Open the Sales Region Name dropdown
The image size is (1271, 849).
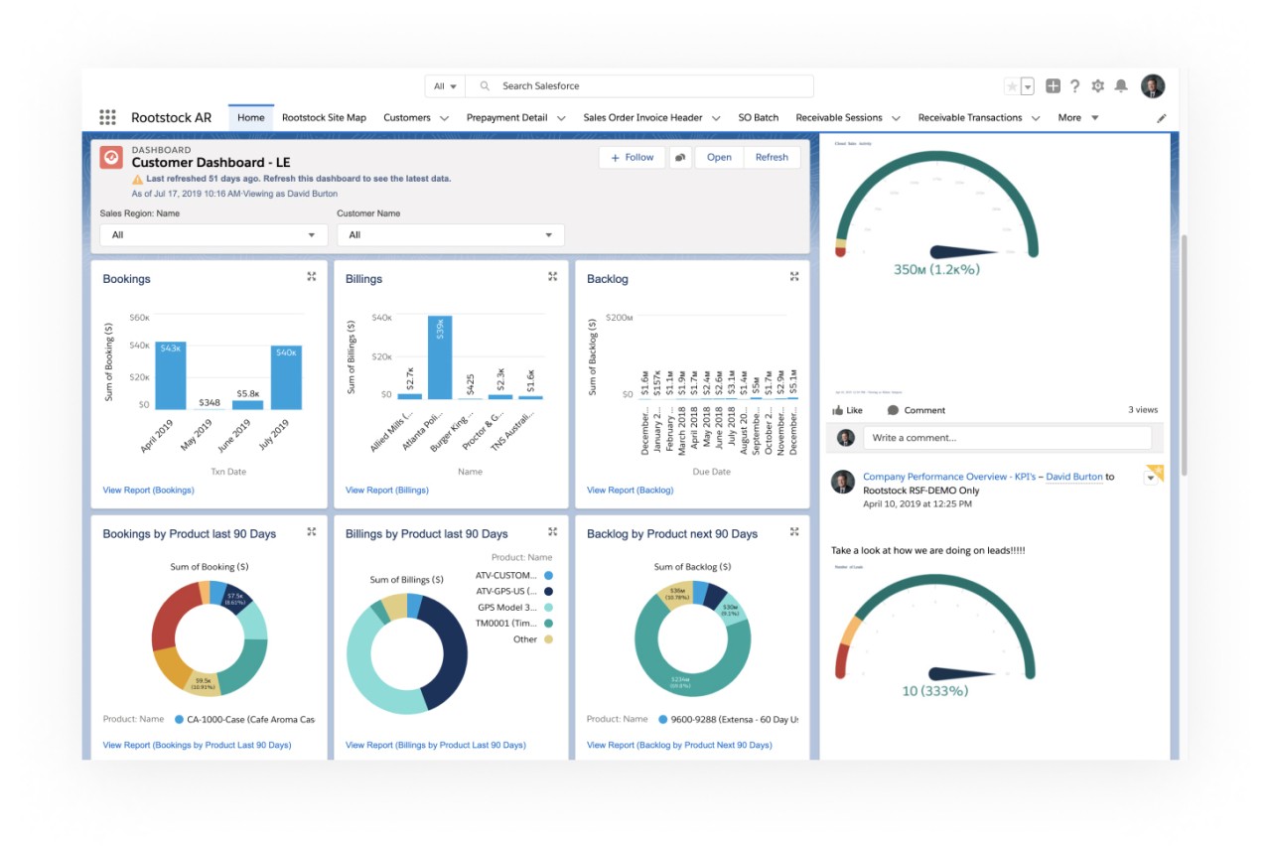[212, 235]
